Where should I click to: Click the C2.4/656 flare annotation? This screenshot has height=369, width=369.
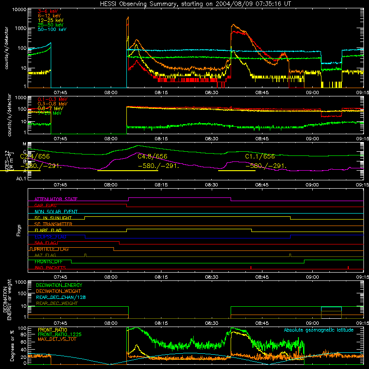point(35,156)
